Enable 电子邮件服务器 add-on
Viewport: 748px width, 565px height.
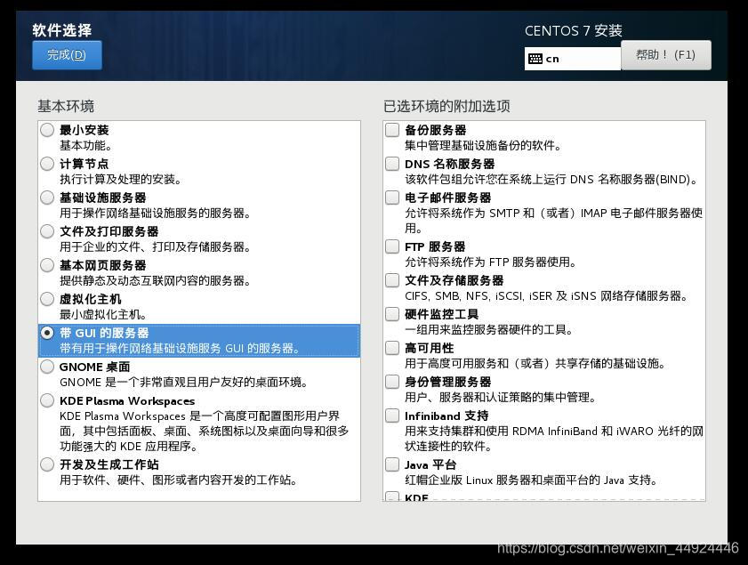click(x=391, y=198)
